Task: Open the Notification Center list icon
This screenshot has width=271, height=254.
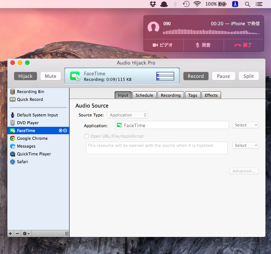Action: [259, 4]
